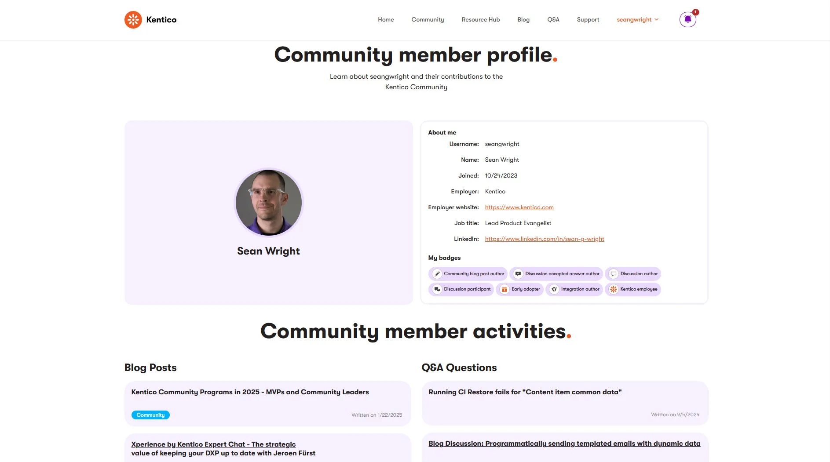This screenshot has width=830, height=462.
Task: Click the Kentico brand name text
Action: click(161, 20)
